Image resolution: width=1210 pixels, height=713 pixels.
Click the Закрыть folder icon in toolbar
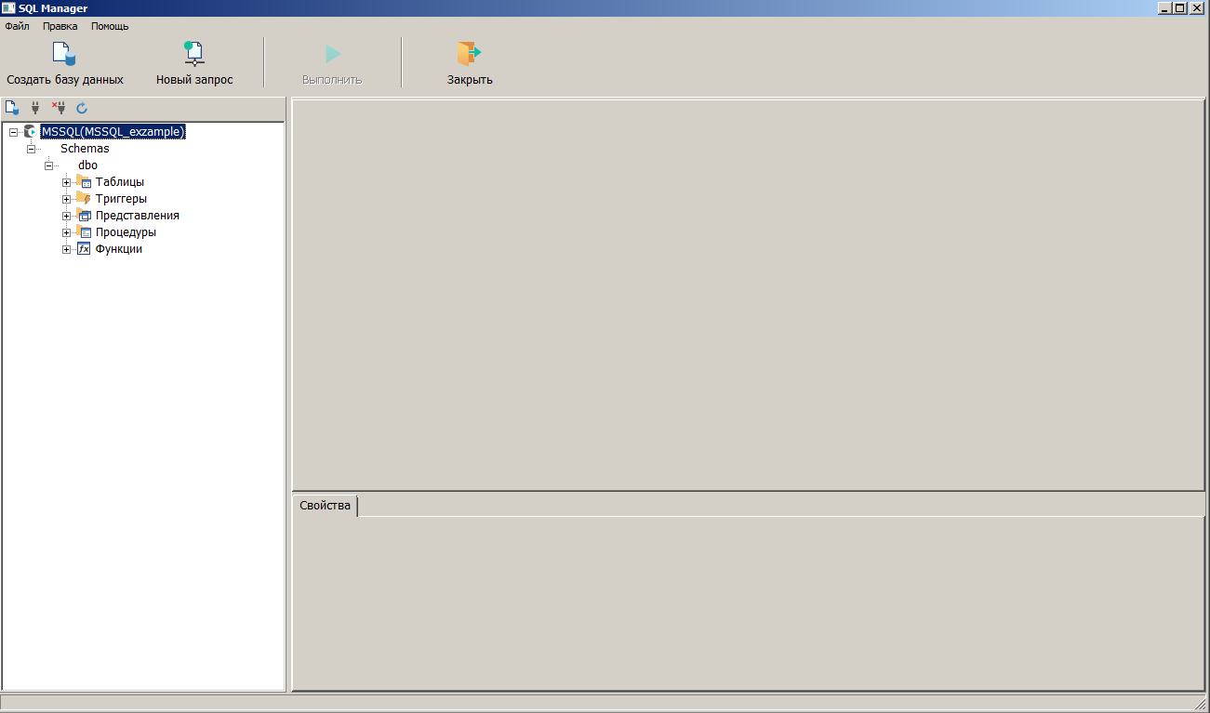pos(469,54)
